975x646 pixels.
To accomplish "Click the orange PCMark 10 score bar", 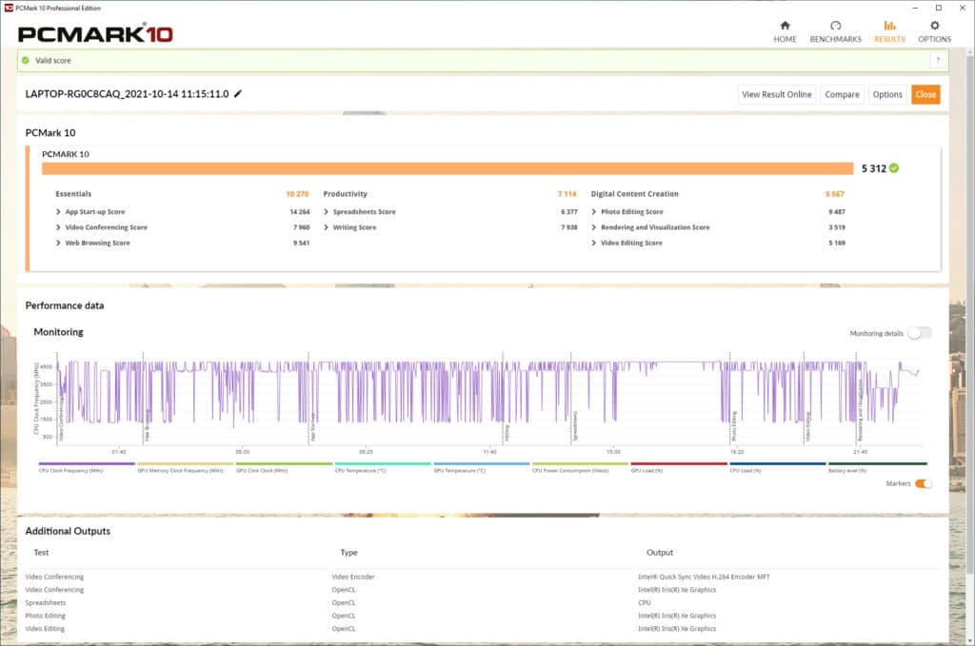I will pyautogui.click(x=448, y=168).
